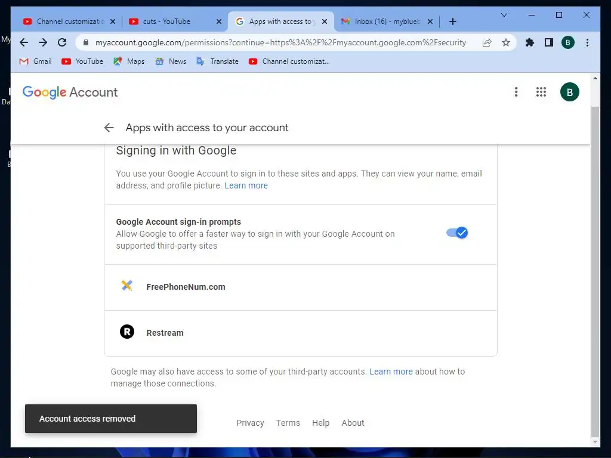Expand FreePhoneNum.com app entry
Image resolution: width=611 pixels, height=458 pixels.
pos(301,287)
